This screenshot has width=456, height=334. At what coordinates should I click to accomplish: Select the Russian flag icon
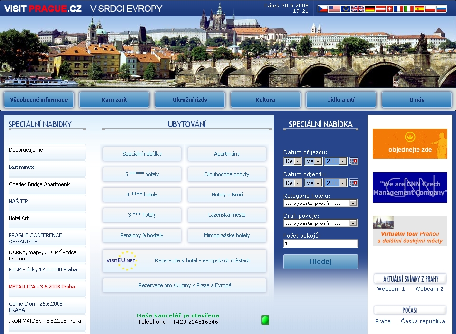tap(441, 9)
